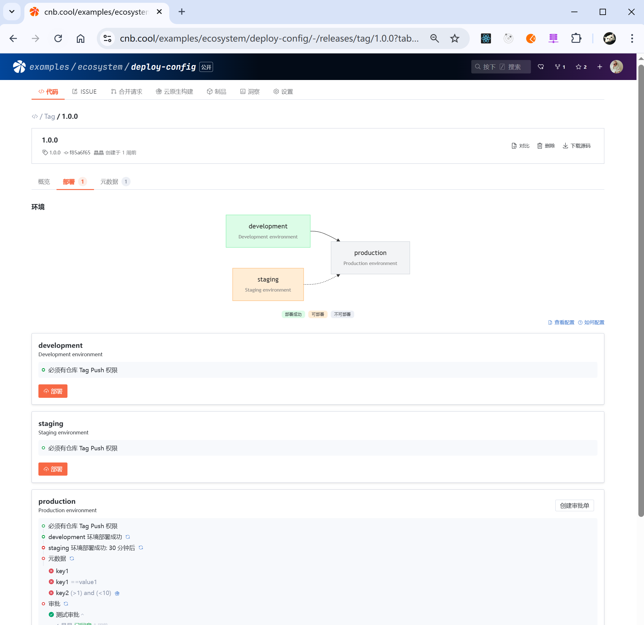The width and height of the screenshot is (644, 625).
Task: Open the orange extension icon
Action: [531, 38]
